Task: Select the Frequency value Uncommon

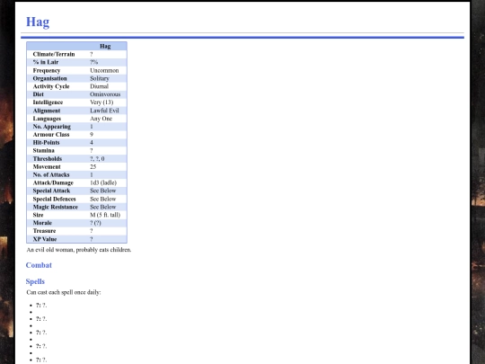Action: pyautogui.click(x=104, y=70)
